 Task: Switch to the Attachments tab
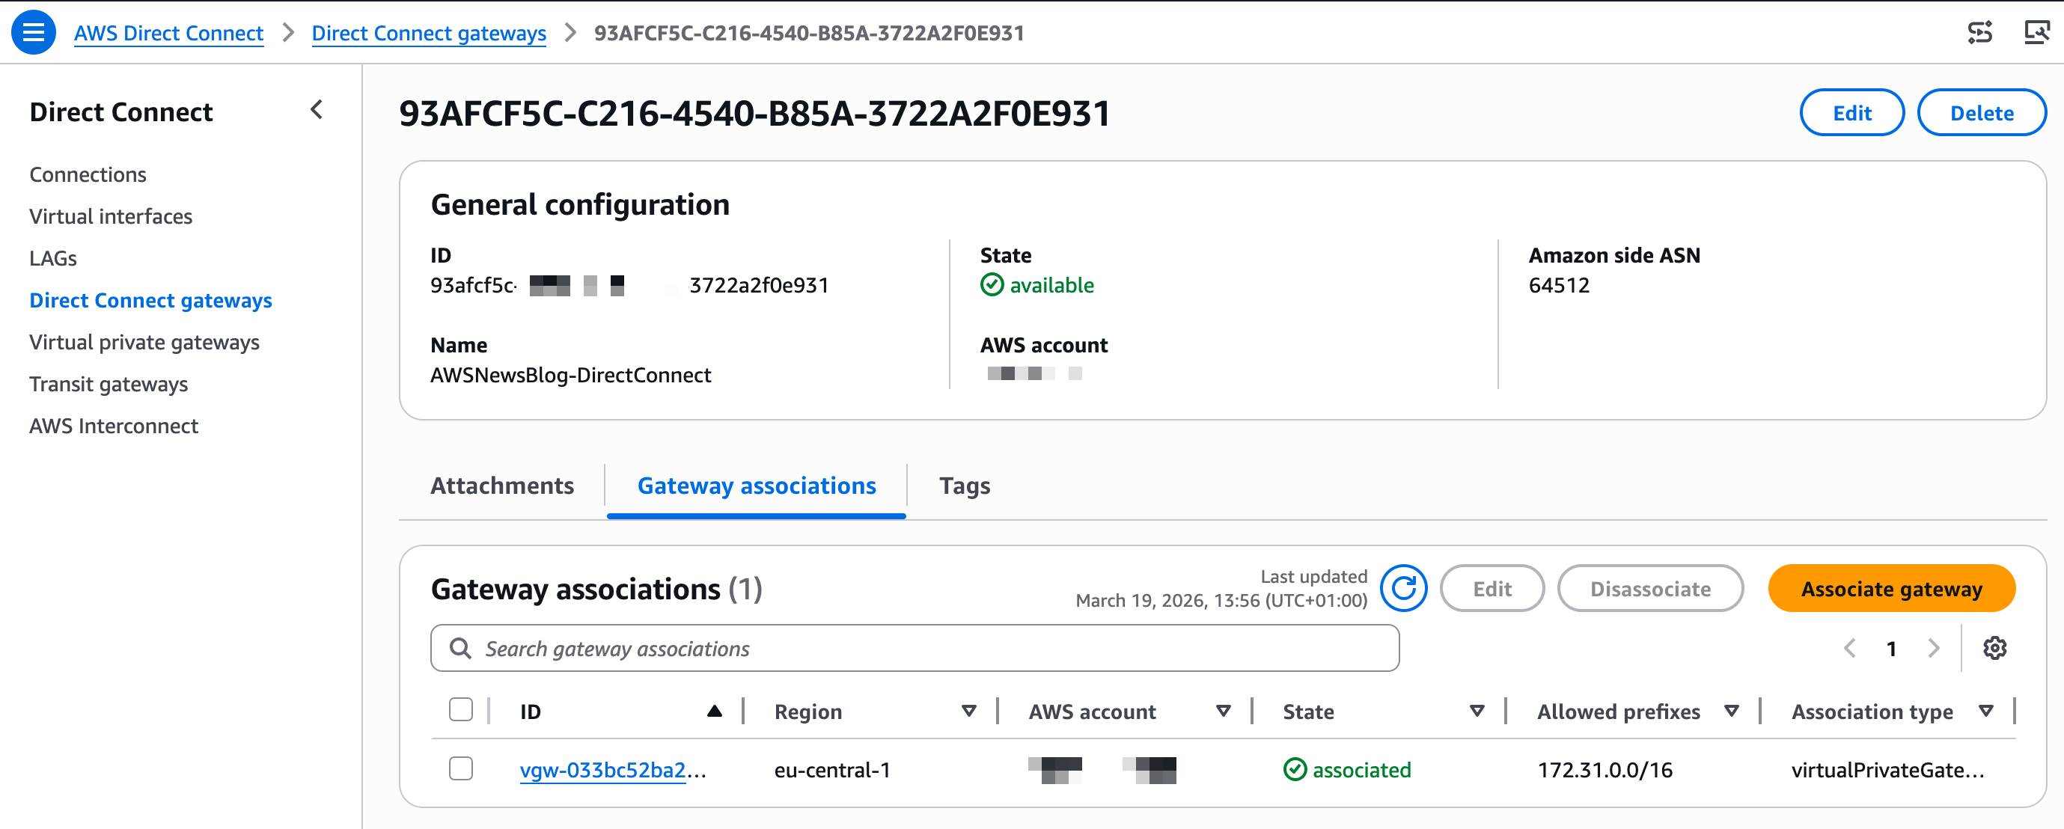(502, 486)
